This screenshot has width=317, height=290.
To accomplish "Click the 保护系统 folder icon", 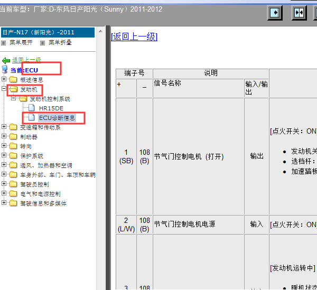I will [13, 156].
